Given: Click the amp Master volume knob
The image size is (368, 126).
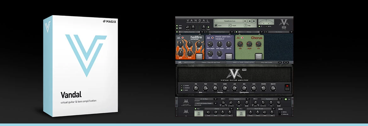Looking at the screenshot, I should 273,89.
